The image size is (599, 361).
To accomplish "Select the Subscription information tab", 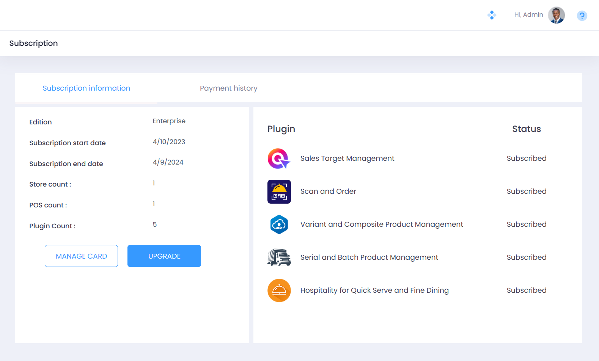I will (x=86, y=88).
